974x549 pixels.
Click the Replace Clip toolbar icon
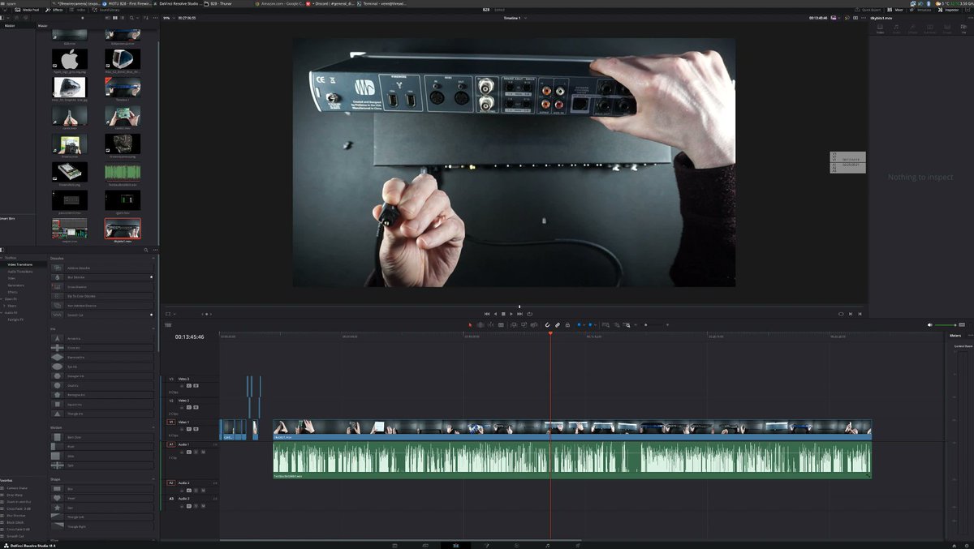click(x=534, y=324)
